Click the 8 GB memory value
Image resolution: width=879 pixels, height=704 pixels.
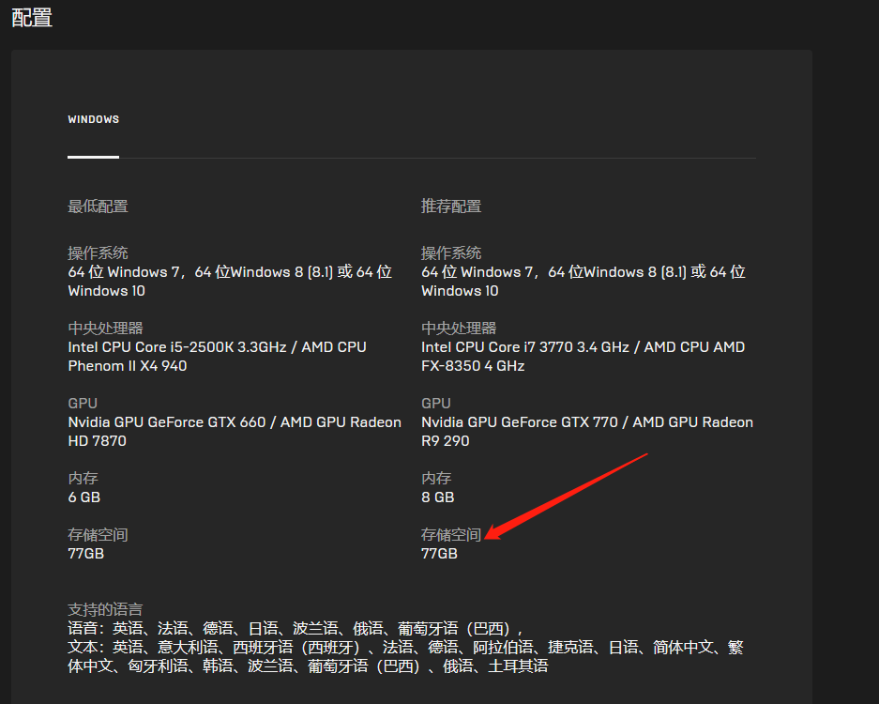[x=438, y=497]
